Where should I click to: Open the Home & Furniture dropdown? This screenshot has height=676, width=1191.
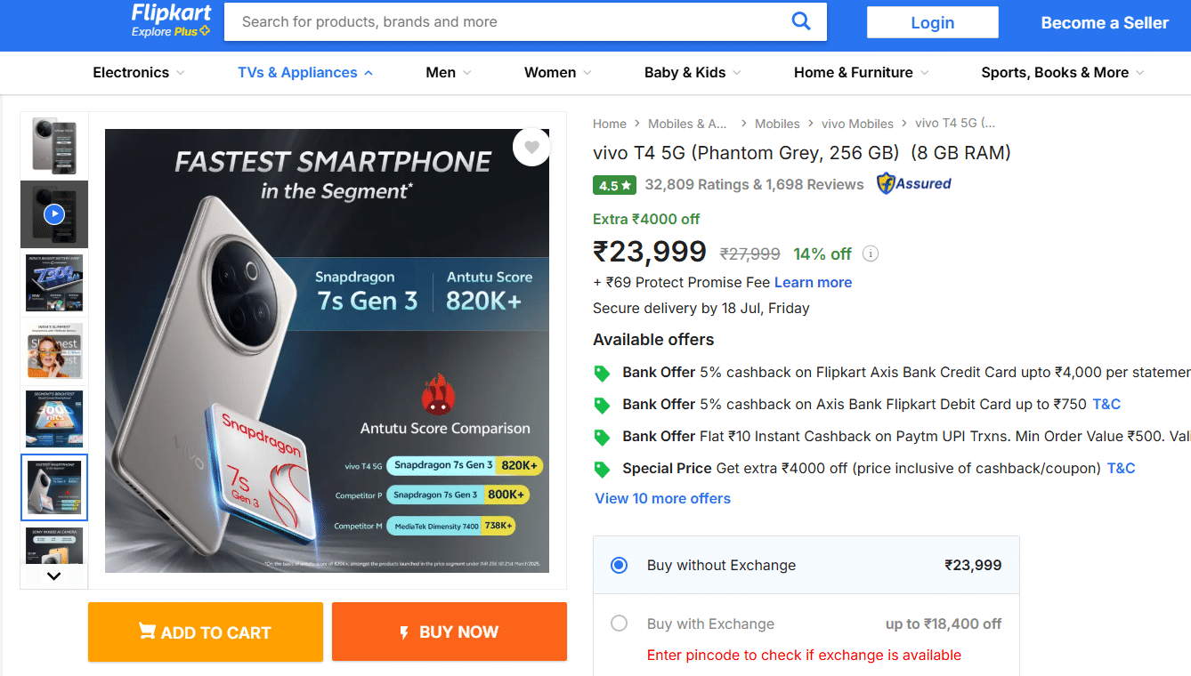[x=861, y=73]
